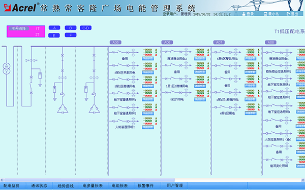Click the current transformer symbol on 5FXTV用电 feeder

186,93
